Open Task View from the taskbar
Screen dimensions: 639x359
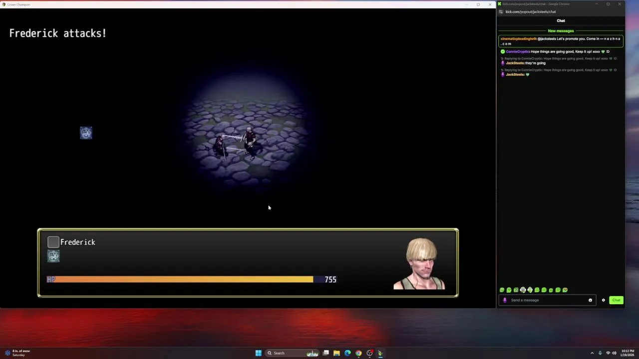325,353
